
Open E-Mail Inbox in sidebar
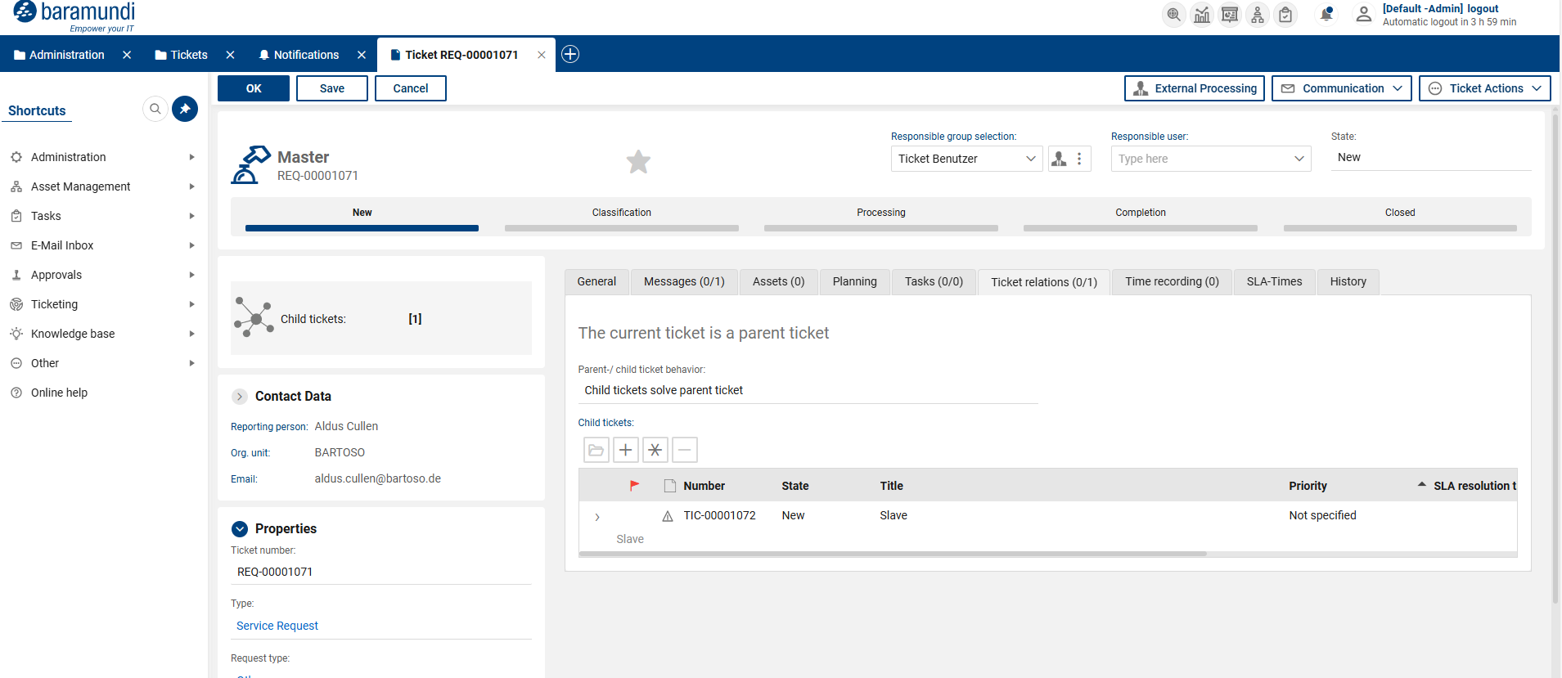click(62, 245)
